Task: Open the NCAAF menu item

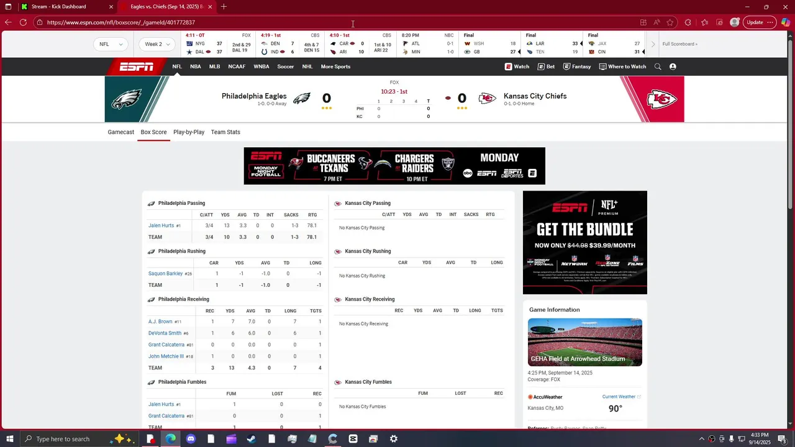Action: click(237, 66)
